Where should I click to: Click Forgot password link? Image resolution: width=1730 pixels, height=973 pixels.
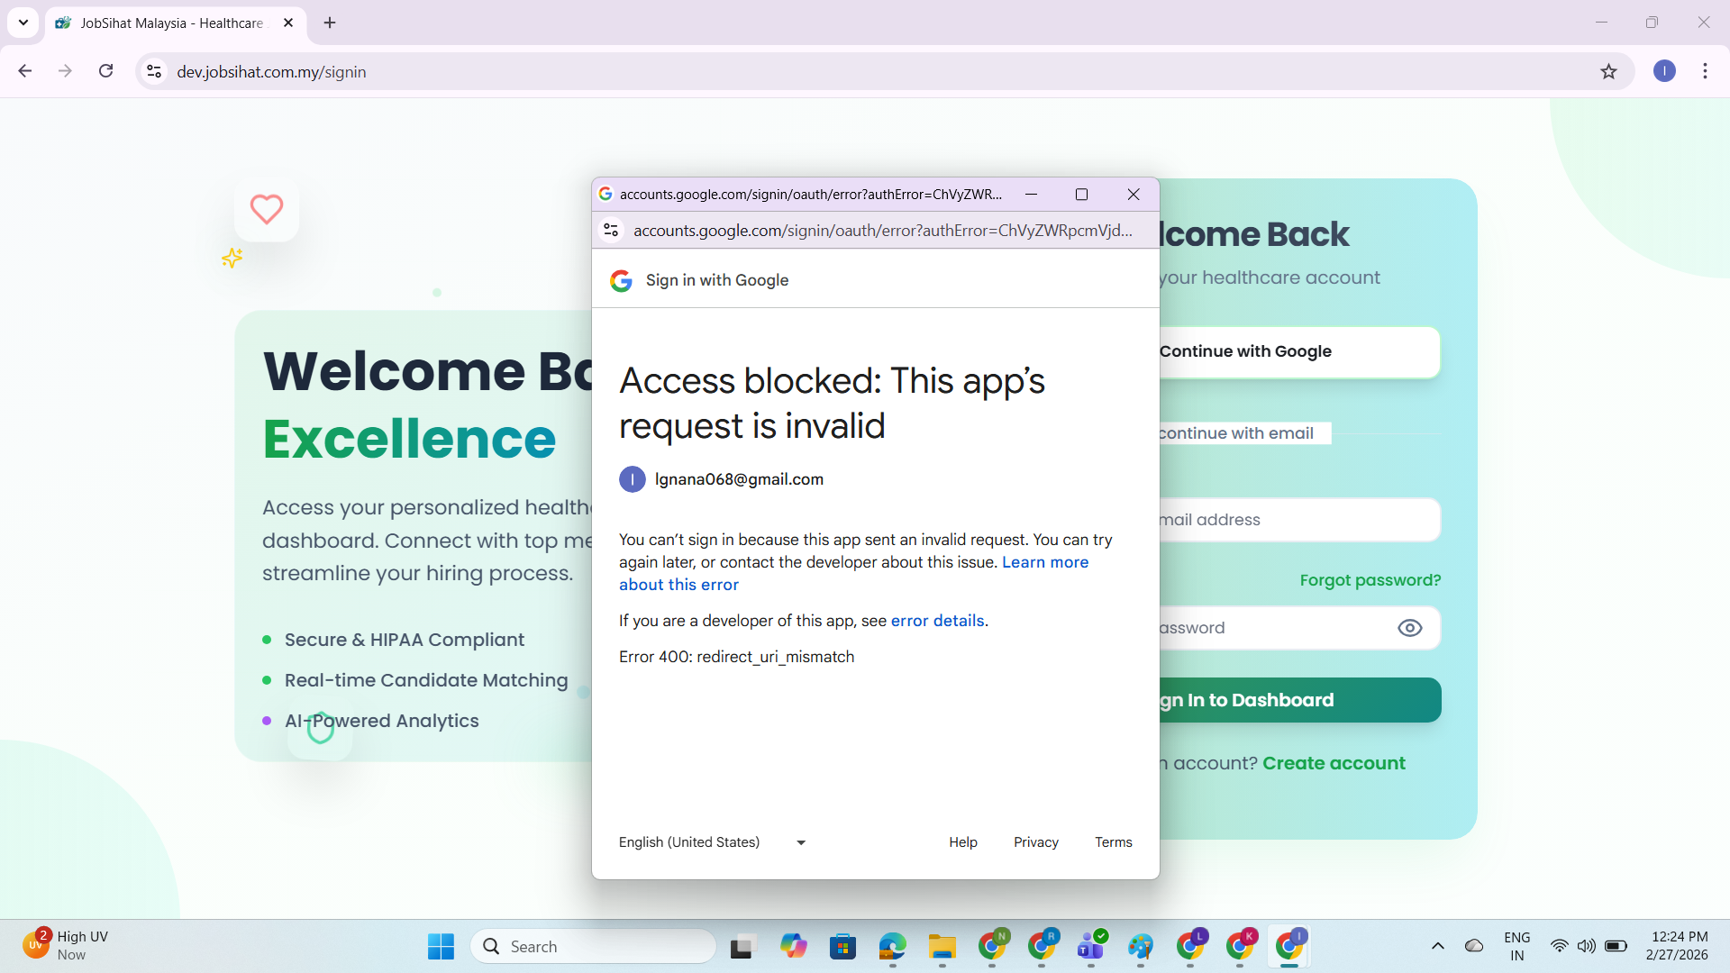pos(1370,580)
